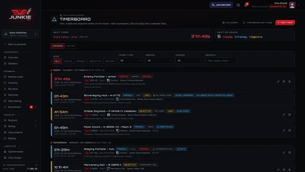This screenshot has width=305, height=172.
Task: Edit the Moon chunk K-9RDN timer
Action: tap(284, 130)
